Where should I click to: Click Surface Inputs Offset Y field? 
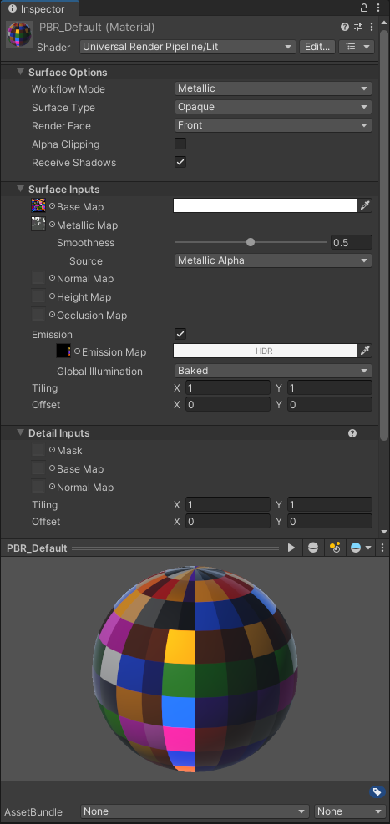tap(330, 404)
